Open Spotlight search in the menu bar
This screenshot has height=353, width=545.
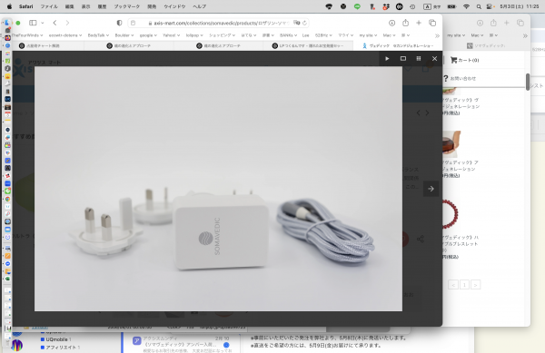coord(479,6)
